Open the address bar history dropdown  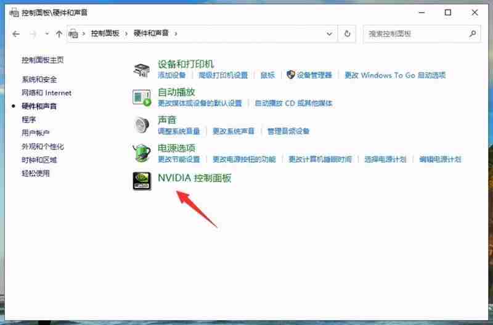coord(329,34)
